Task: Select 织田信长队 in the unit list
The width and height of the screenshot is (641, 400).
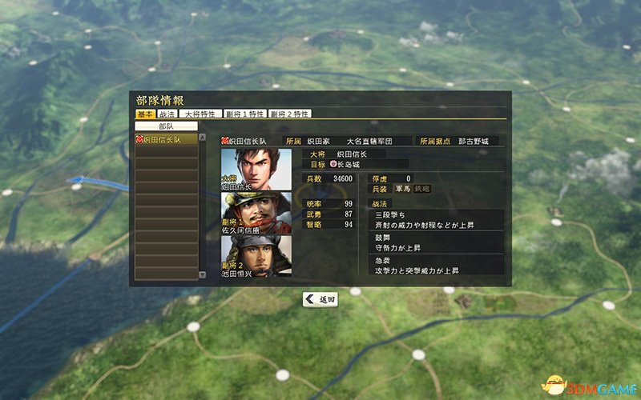Action: coord(167,139)
